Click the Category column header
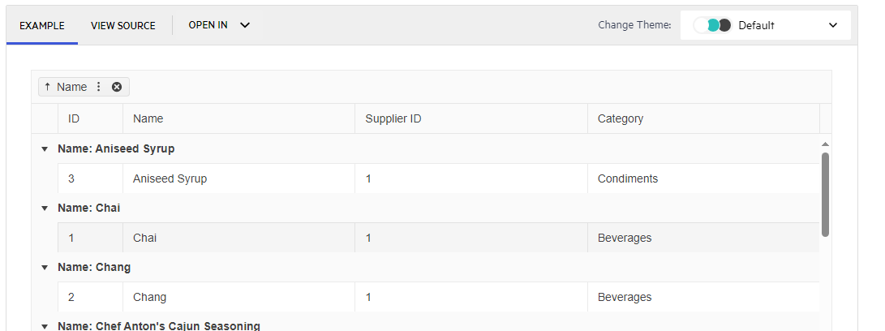 621,118
